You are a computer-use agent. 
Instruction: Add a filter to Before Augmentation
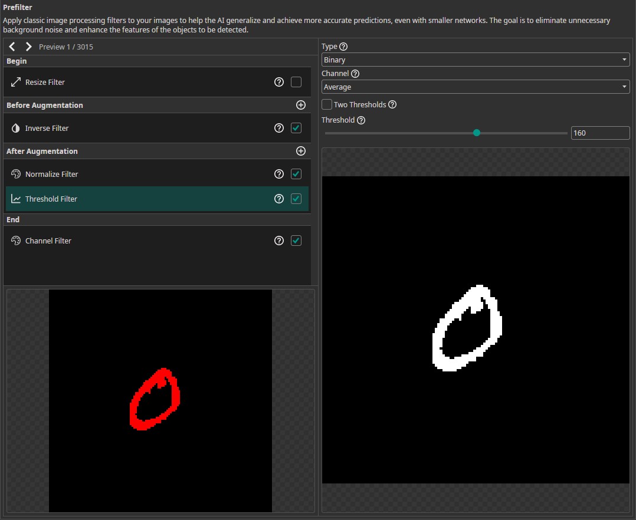click(x=300, y=105)
